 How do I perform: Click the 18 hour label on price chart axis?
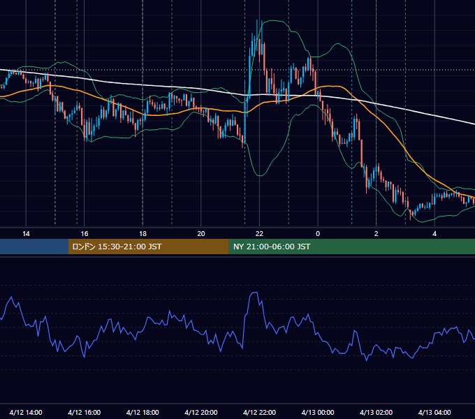pos(142,234)
